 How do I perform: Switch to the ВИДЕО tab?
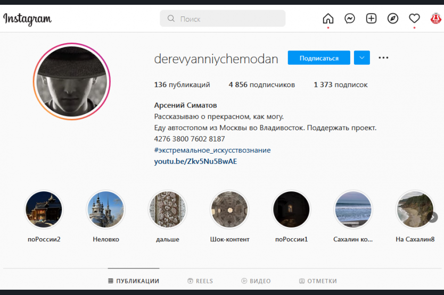click(256, 281)
